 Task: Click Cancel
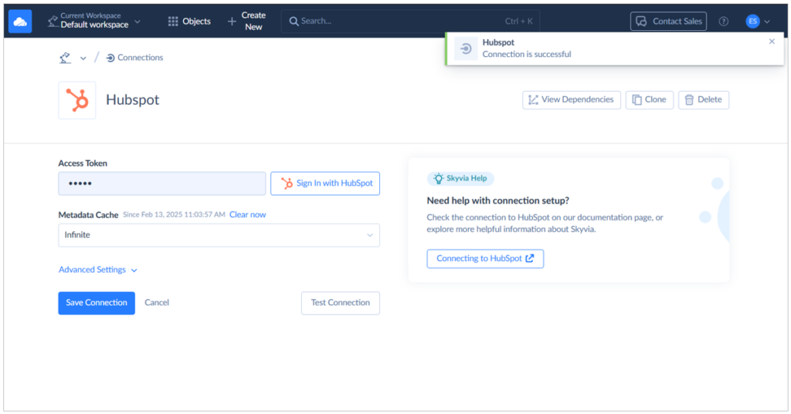(x=156, y=303)
